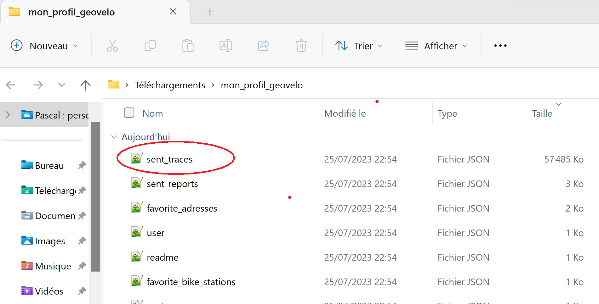This screenshot has width=599, height=304.
Task: Select the Cut icon in the toolbar
Action: [112, 46]
